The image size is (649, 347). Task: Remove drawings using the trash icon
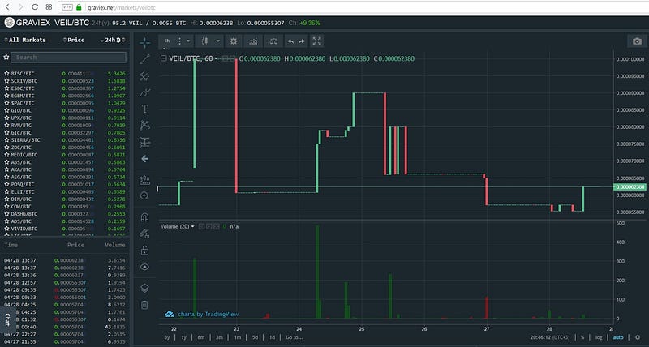point(144,305)
